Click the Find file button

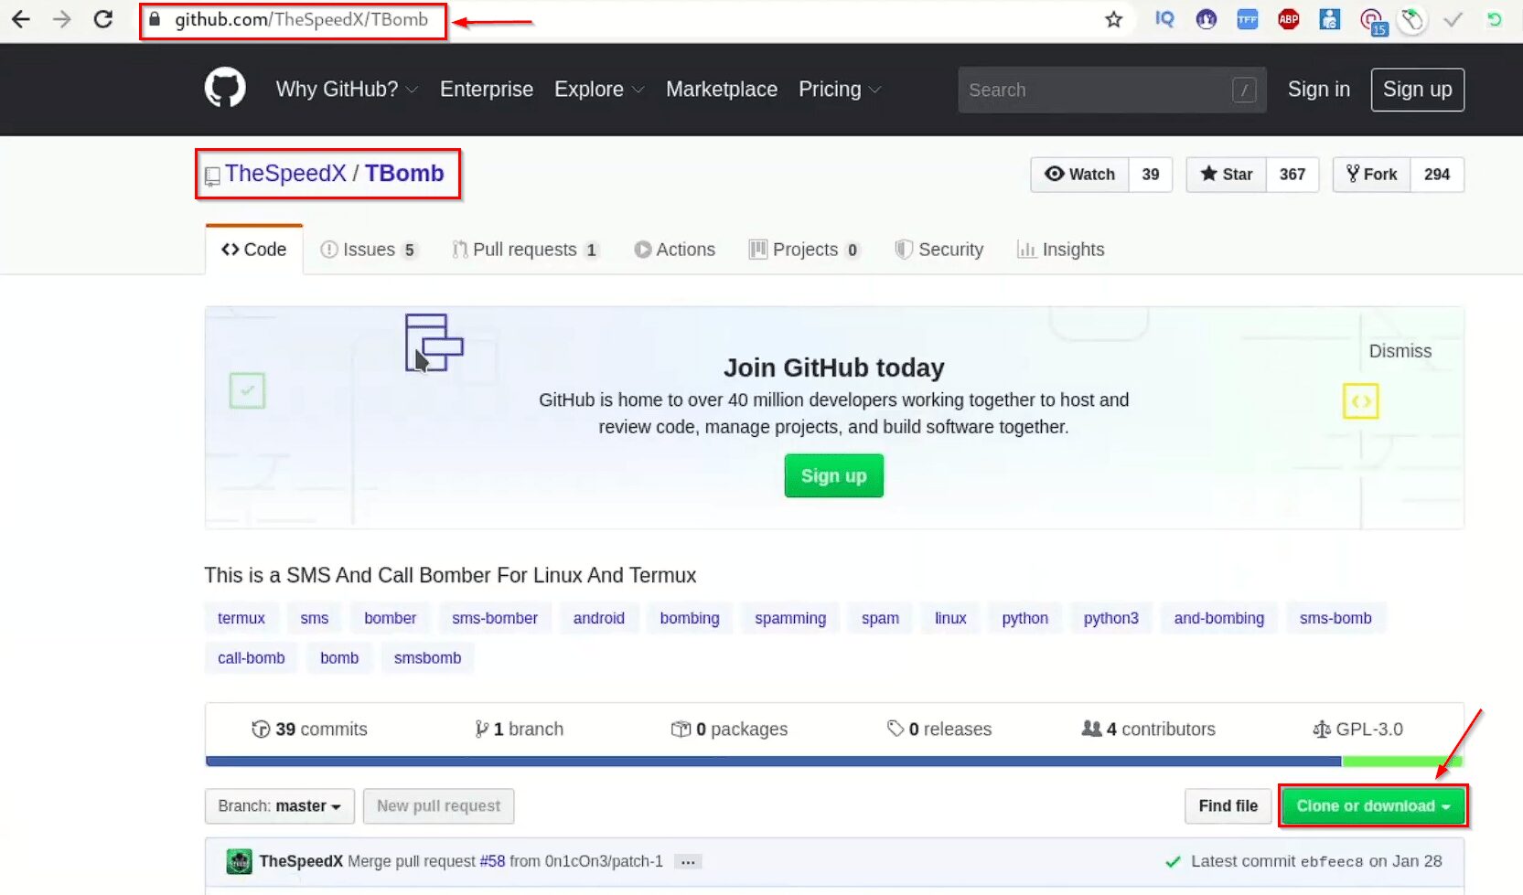click(x=1228, y=806)
